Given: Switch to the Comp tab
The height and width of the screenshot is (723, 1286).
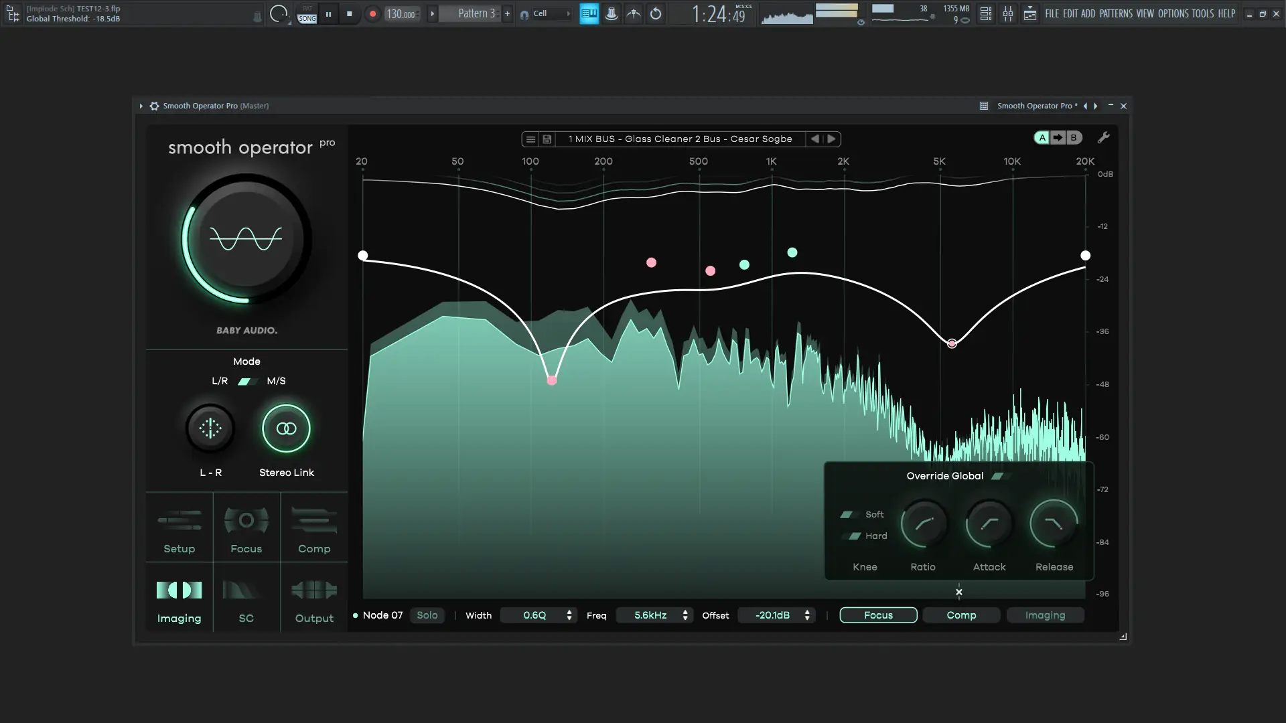Looking at the screenshot, I should (961, 615).
